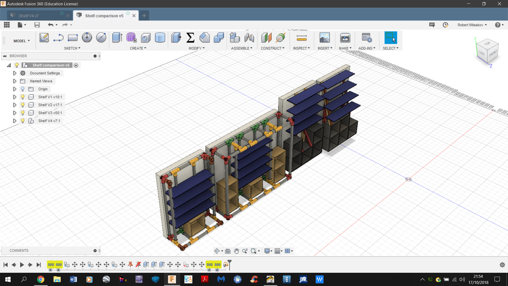
Task: Click the Measure ruler icon
Action: [x=302, y=38]
